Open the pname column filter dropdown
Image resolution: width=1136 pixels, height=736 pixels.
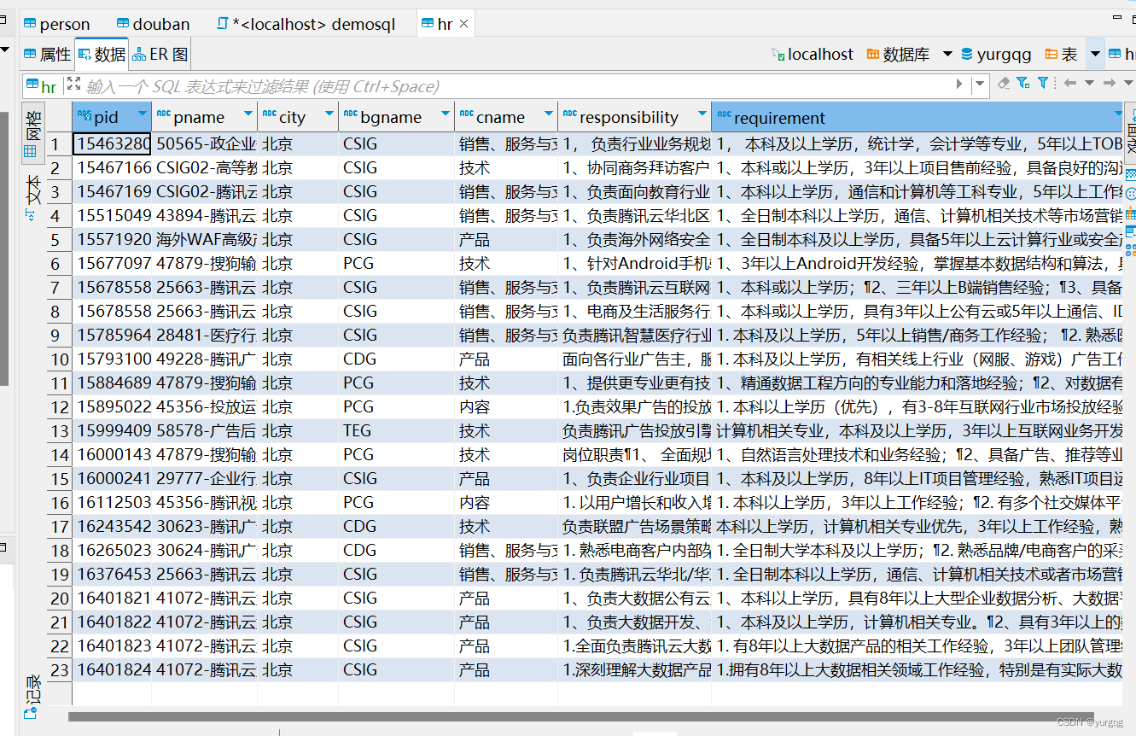[x=248, y=114]
